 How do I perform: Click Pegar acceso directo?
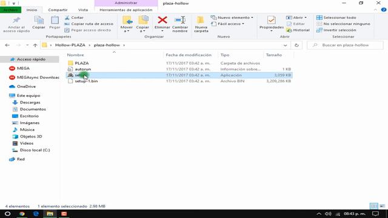pos(87,30)
